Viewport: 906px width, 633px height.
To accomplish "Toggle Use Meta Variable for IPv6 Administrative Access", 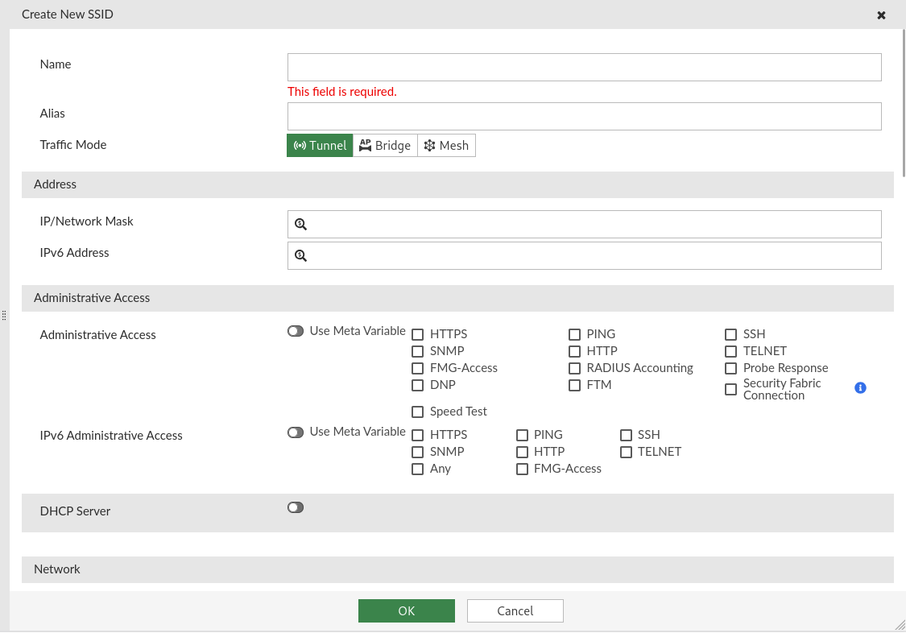I will [x=296, y=432].
